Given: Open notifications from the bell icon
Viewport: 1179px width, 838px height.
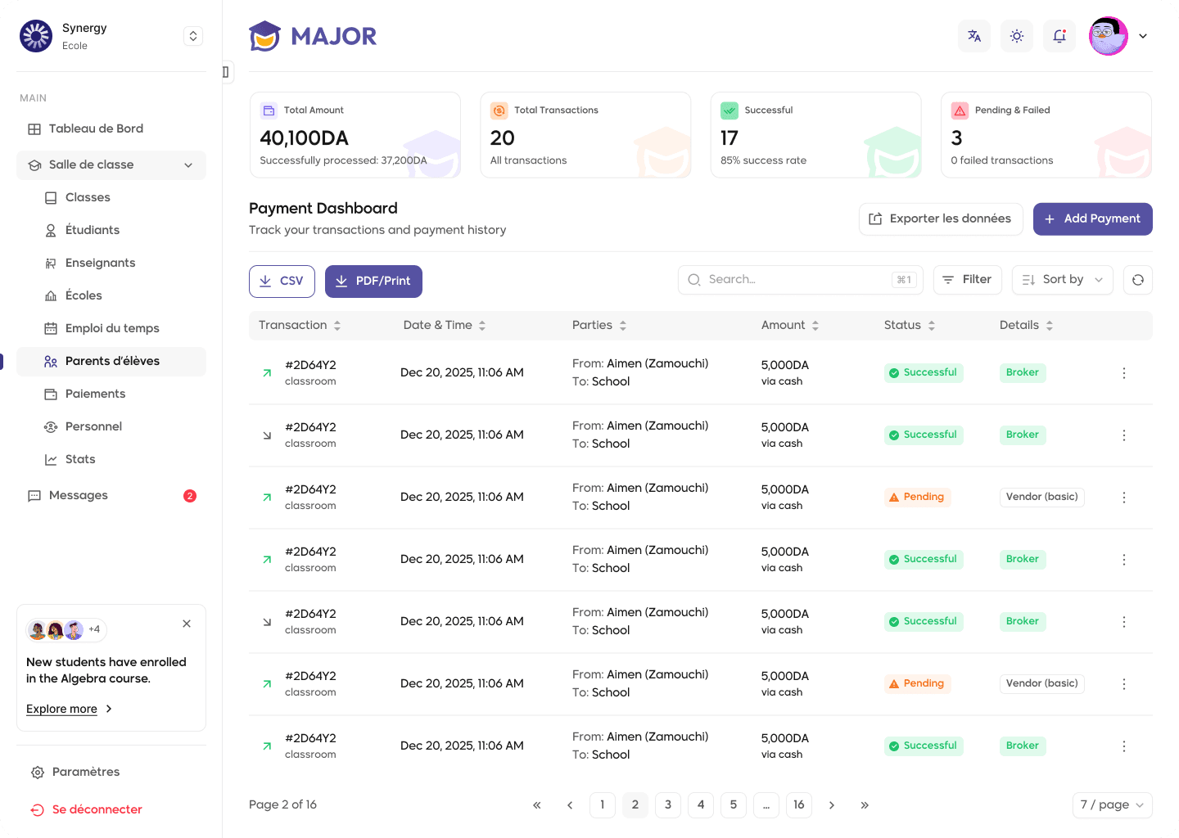Looking at the screenshot, I should coord(1059,36).
